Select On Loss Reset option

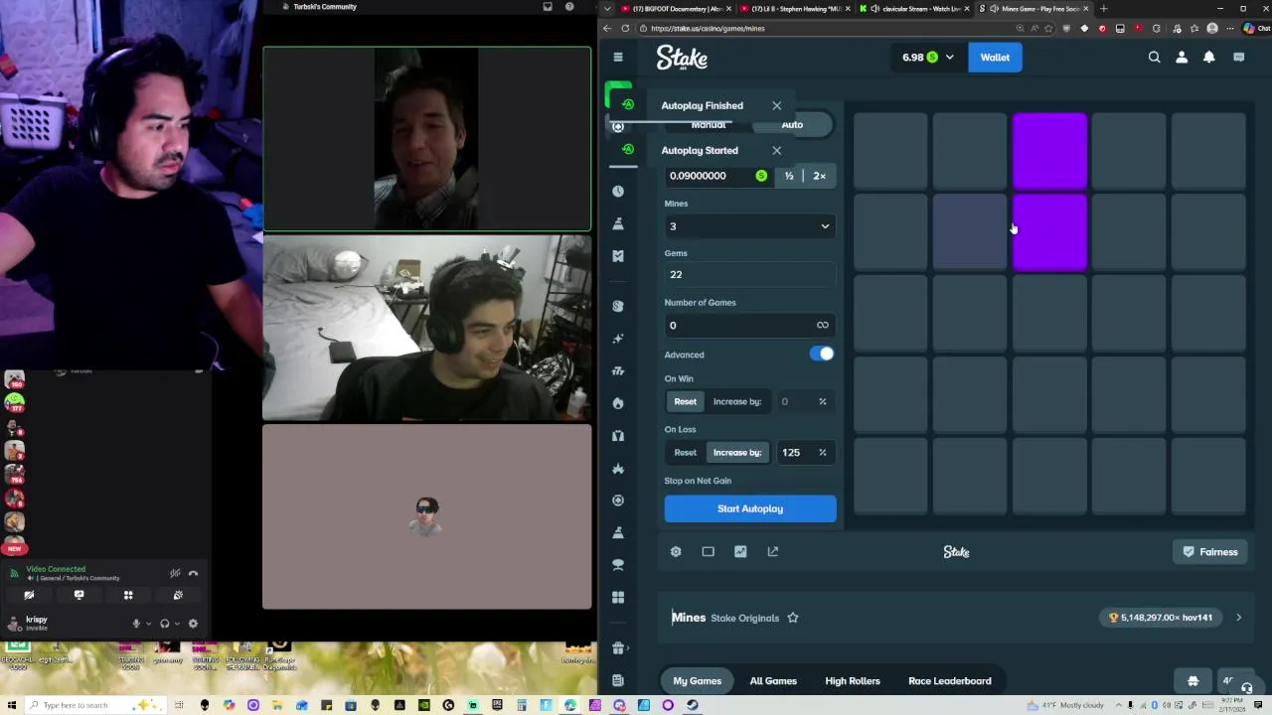[x=686, y=453]
